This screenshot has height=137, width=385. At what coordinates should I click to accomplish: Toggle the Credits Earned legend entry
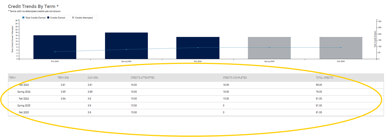pyautogui.click(x=57, y=18)
